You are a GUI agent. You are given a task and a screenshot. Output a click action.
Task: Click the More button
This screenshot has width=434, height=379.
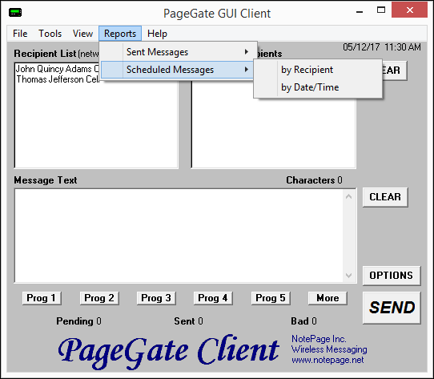click(328, 298)
